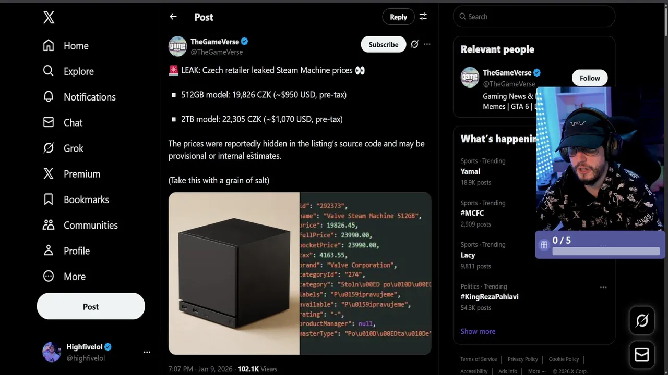Click the page scrollbar thumb
The height and width of the screenshot is (375, 668).
tap(665, 21)
